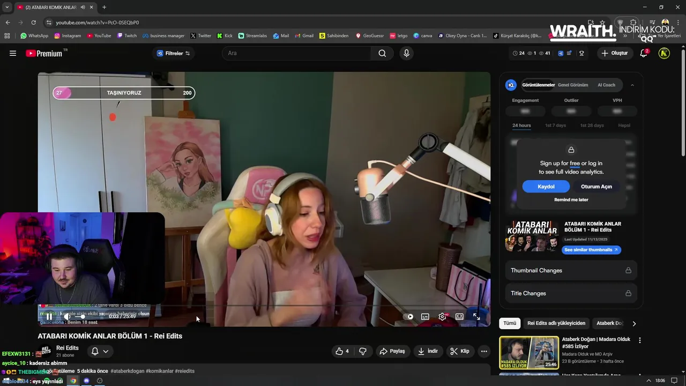Viewport: 686px width, 386px height.
Task: Select Rei Edits adlı yükleyiciden chip
Action: [556, 323]
